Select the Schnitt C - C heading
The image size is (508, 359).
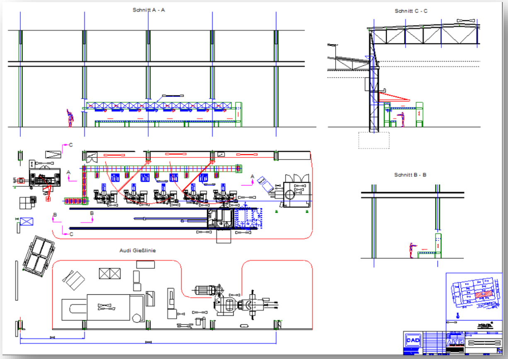411,11
